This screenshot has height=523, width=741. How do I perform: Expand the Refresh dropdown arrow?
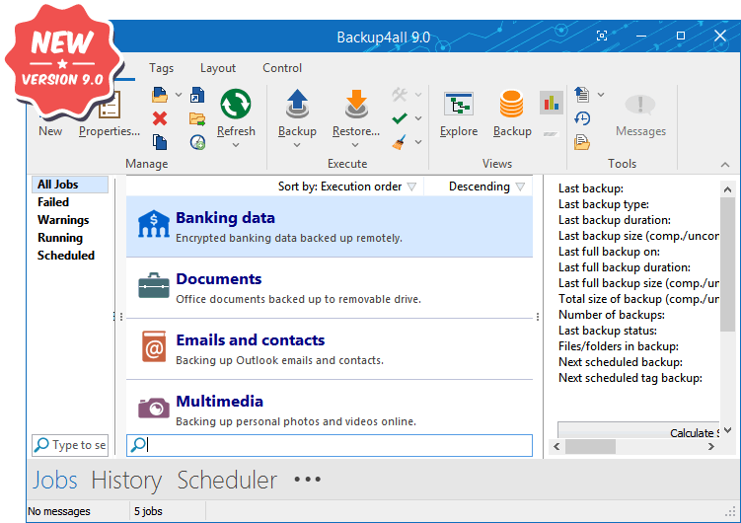pos(236,145)
